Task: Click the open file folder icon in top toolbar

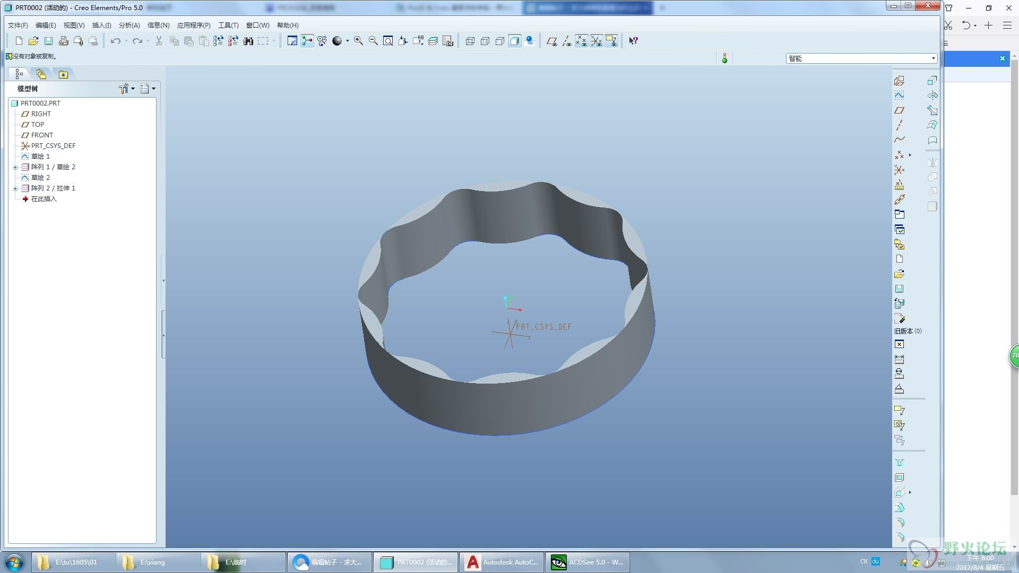Action: [x=33, y=41]
